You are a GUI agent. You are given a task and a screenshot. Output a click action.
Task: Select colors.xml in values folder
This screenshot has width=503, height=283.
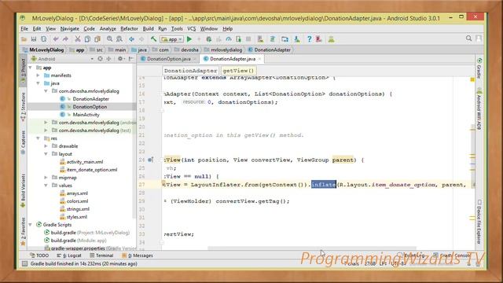tap(77, 201)
